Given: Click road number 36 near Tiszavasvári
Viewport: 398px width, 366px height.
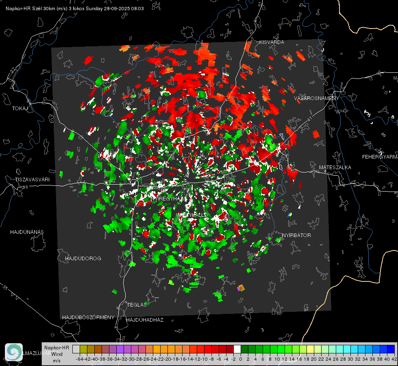Looking at the screenshot, I should [25, 187].
